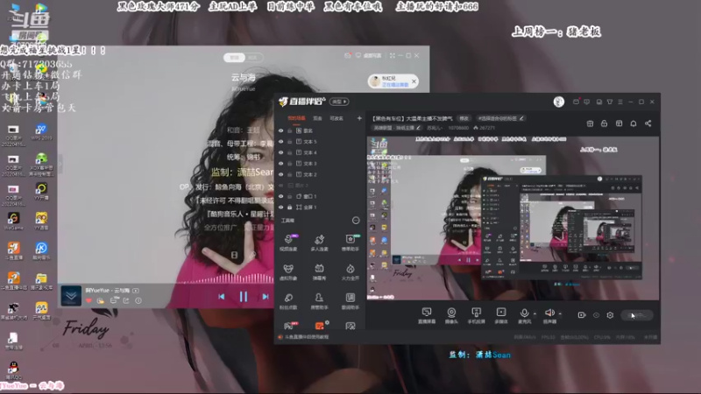Screen dimensions: 701x394
Task: Add a 摄像头 camera source
Action: 451,315
